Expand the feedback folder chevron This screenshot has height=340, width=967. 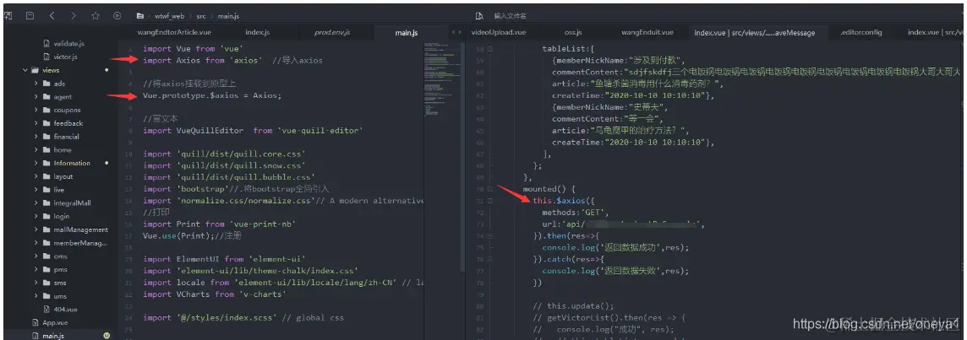[36, 123]
